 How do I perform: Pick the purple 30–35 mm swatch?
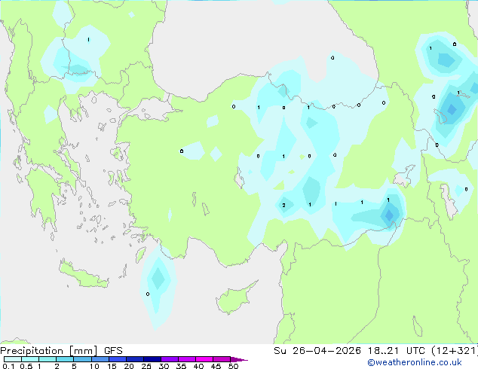pos(170,359)
